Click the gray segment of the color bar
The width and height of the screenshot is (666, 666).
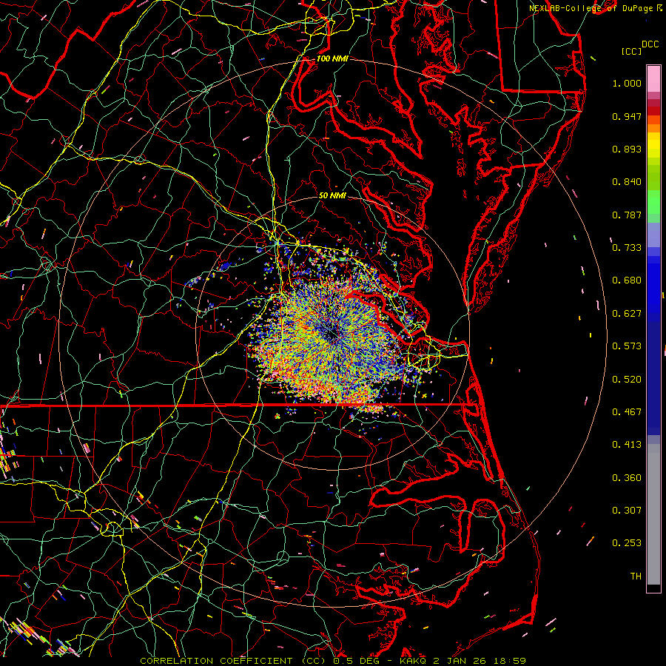coord(653,514)
